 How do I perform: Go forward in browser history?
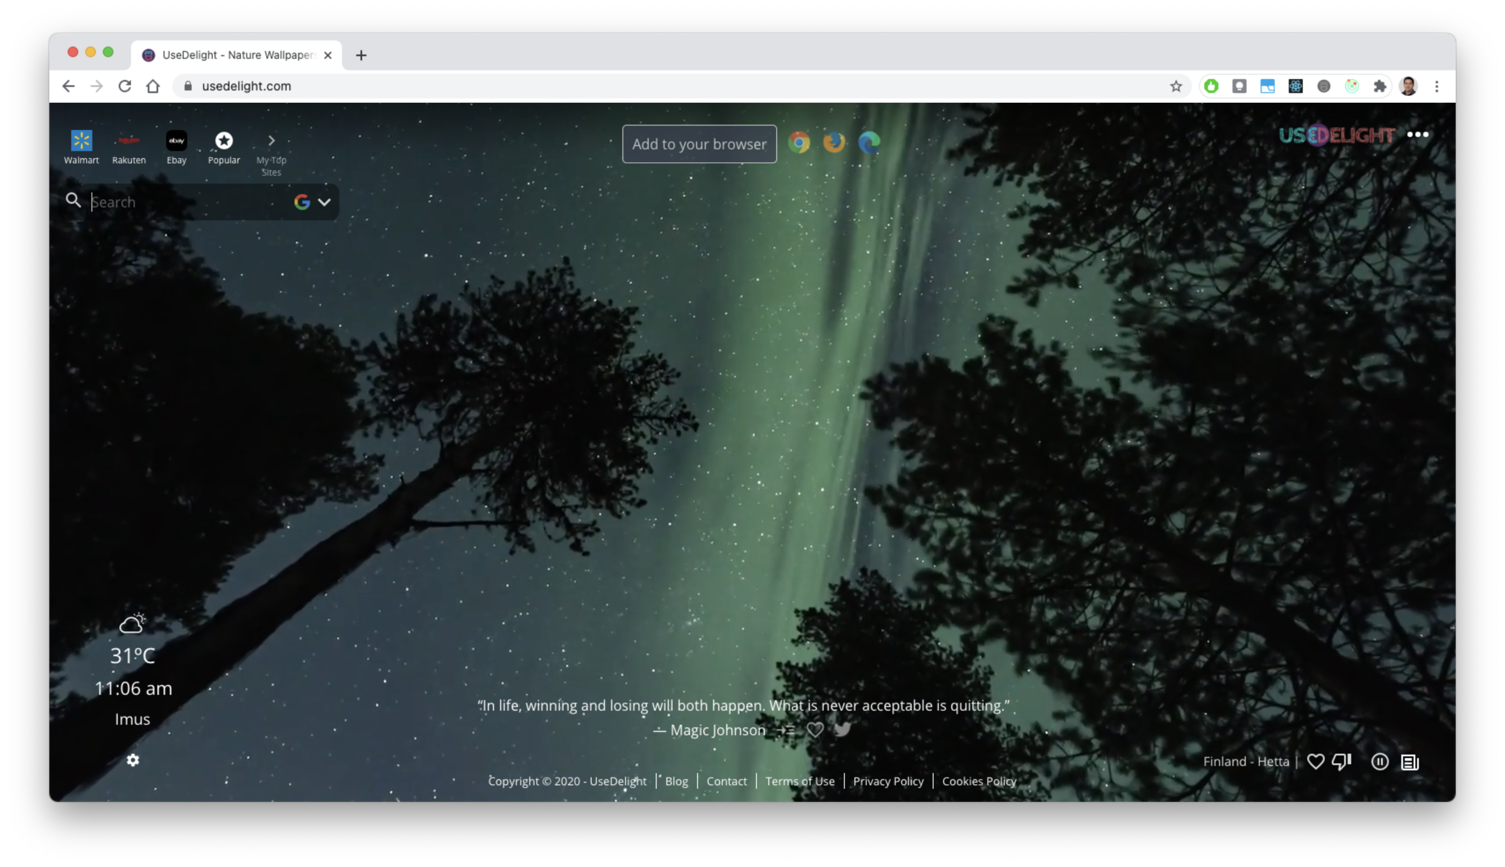pos(96,87)
